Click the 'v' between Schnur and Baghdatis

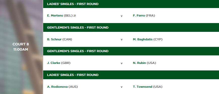pyautogui.click(x=122, y=40)
